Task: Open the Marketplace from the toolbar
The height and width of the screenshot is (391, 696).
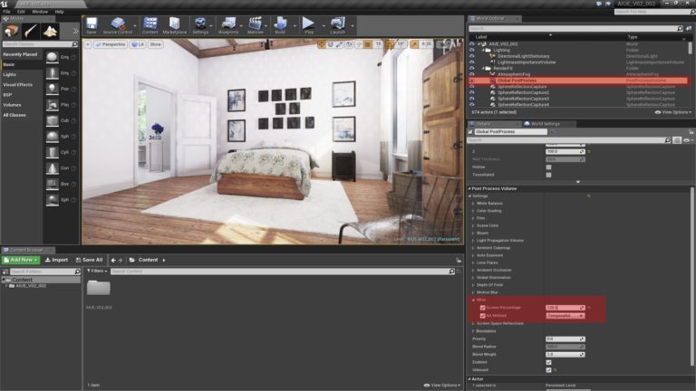Action: (174, 25)
